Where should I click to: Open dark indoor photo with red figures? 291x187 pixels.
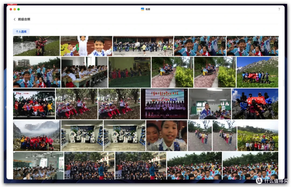(130, 72)
